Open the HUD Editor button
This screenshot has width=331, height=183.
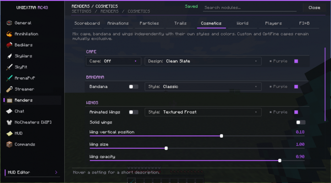click(33, 172)
